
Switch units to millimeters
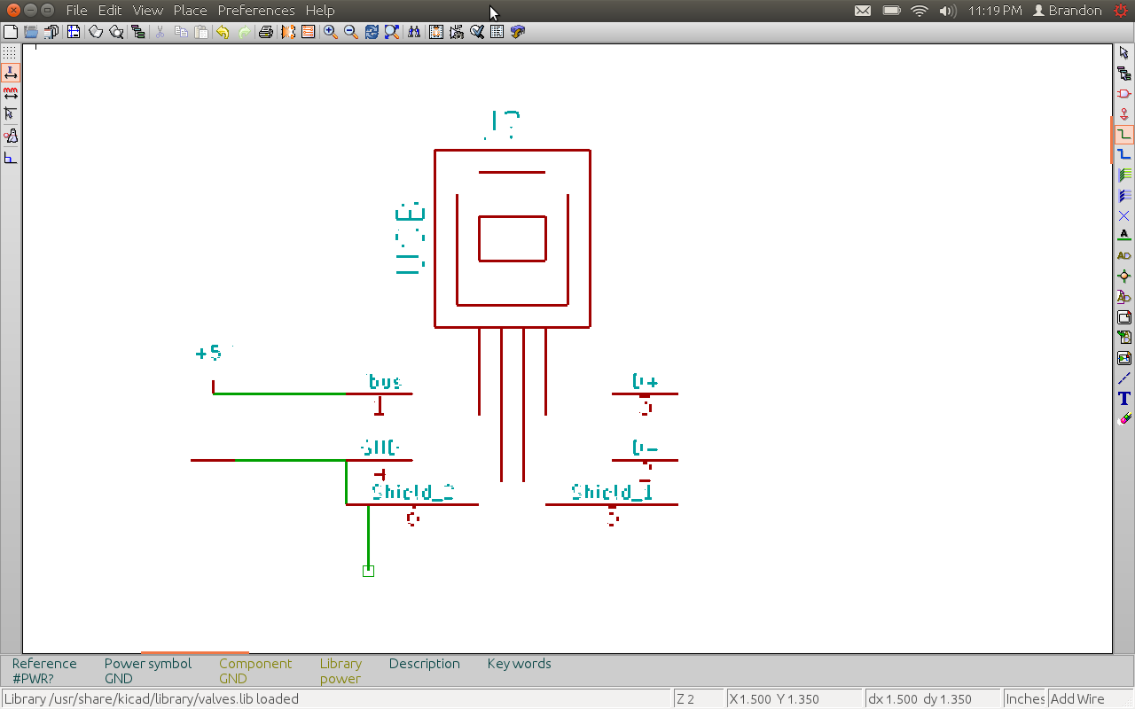pos(10,93)
